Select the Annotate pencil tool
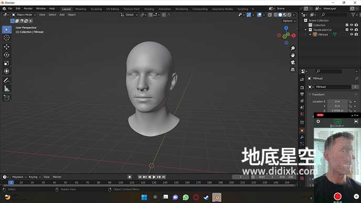Screen dimensions: 361x203 (x=7, y=80)
